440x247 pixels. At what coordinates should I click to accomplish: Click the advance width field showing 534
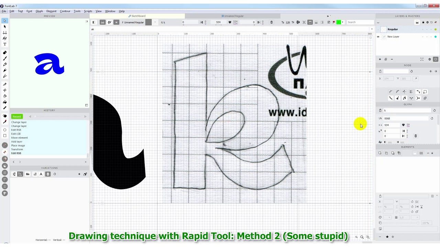(392, 125)
